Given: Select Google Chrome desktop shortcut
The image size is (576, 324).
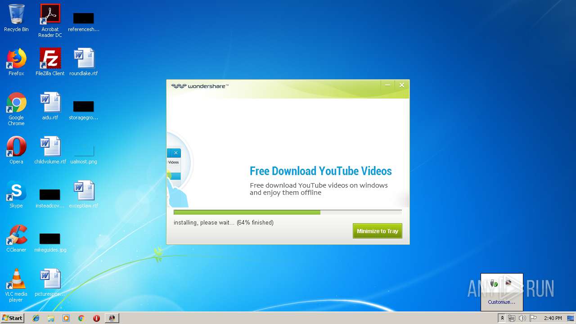Looking at the screenshot, I should coord(16,109).
